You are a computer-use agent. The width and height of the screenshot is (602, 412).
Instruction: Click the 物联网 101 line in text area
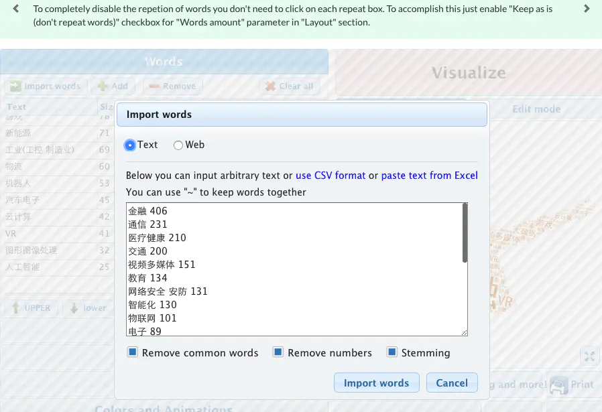pos(152,318)
